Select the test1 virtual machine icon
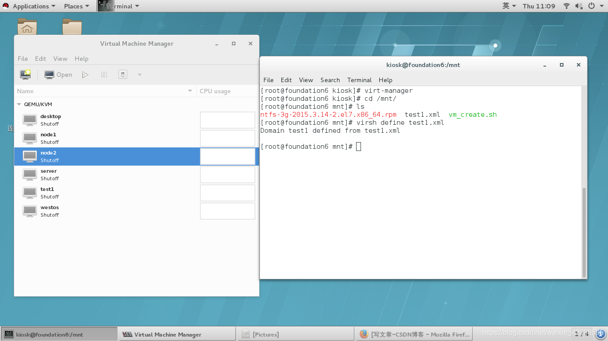This screenshot has width=608, height=341. tap(30, 193)
